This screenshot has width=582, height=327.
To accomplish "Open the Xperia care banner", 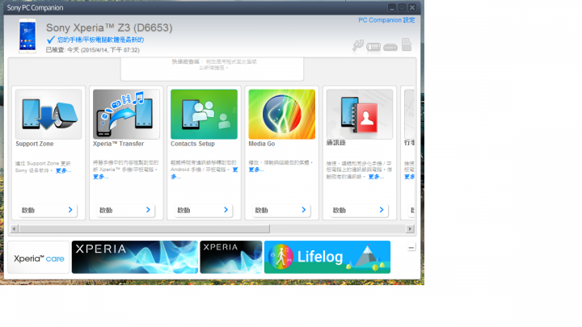I will click(x=39, y=258).
